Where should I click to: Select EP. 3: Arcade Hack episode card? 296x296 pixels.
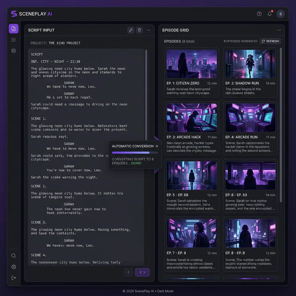[x=192, y=129]
